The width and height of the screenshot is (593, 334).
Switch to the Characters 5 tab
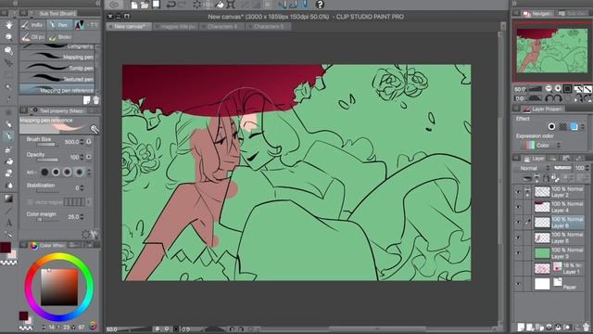(269, 27)
